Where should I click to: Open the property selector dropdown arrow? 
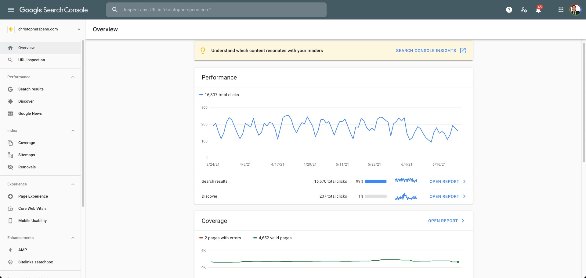tap(79, 30)
